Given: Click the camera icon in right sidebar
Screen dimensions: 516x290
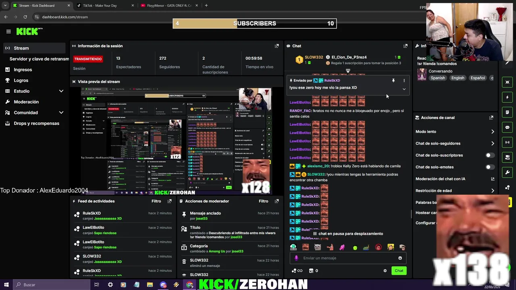Looking at the screenshot, I should (x=507, y=157).
